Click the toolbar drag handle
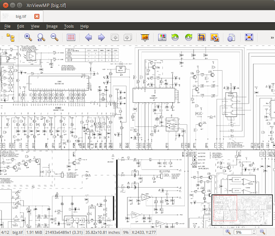Viewport: 275px width, 236px height. [2, 37]
